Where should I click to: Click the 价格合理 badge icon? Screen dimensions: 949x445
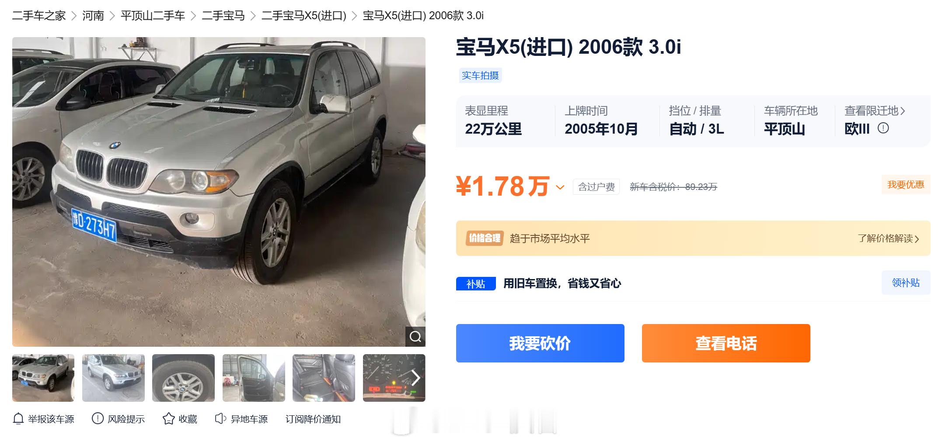(485, 238)
